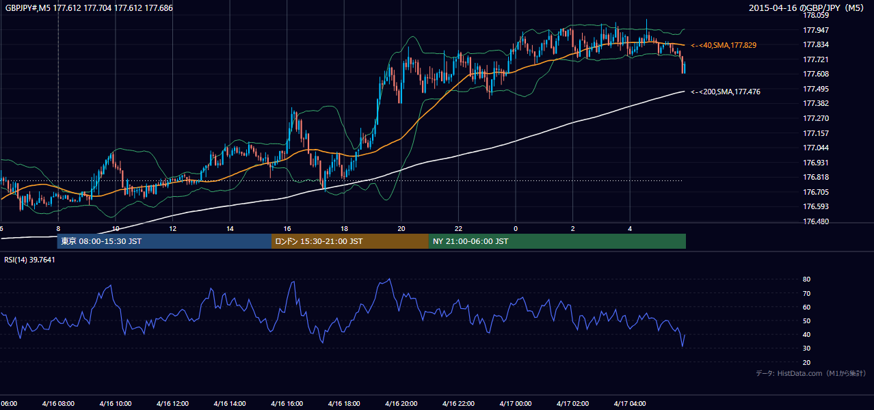This screenshot has width=874, height=410.
Task: Click the 2015-04-16 GBP/JPY (M5) chart title
Action: [x=808, y=8]
